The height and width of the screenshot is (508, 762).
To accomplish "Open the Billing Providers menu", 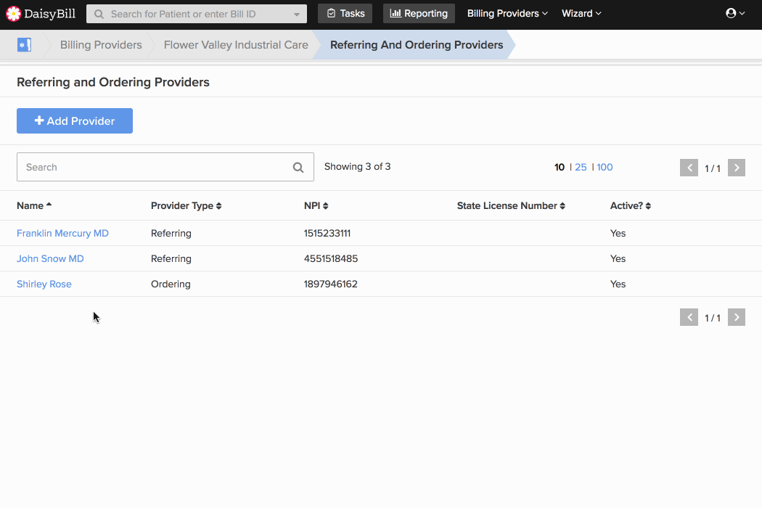I will point(507,13).
